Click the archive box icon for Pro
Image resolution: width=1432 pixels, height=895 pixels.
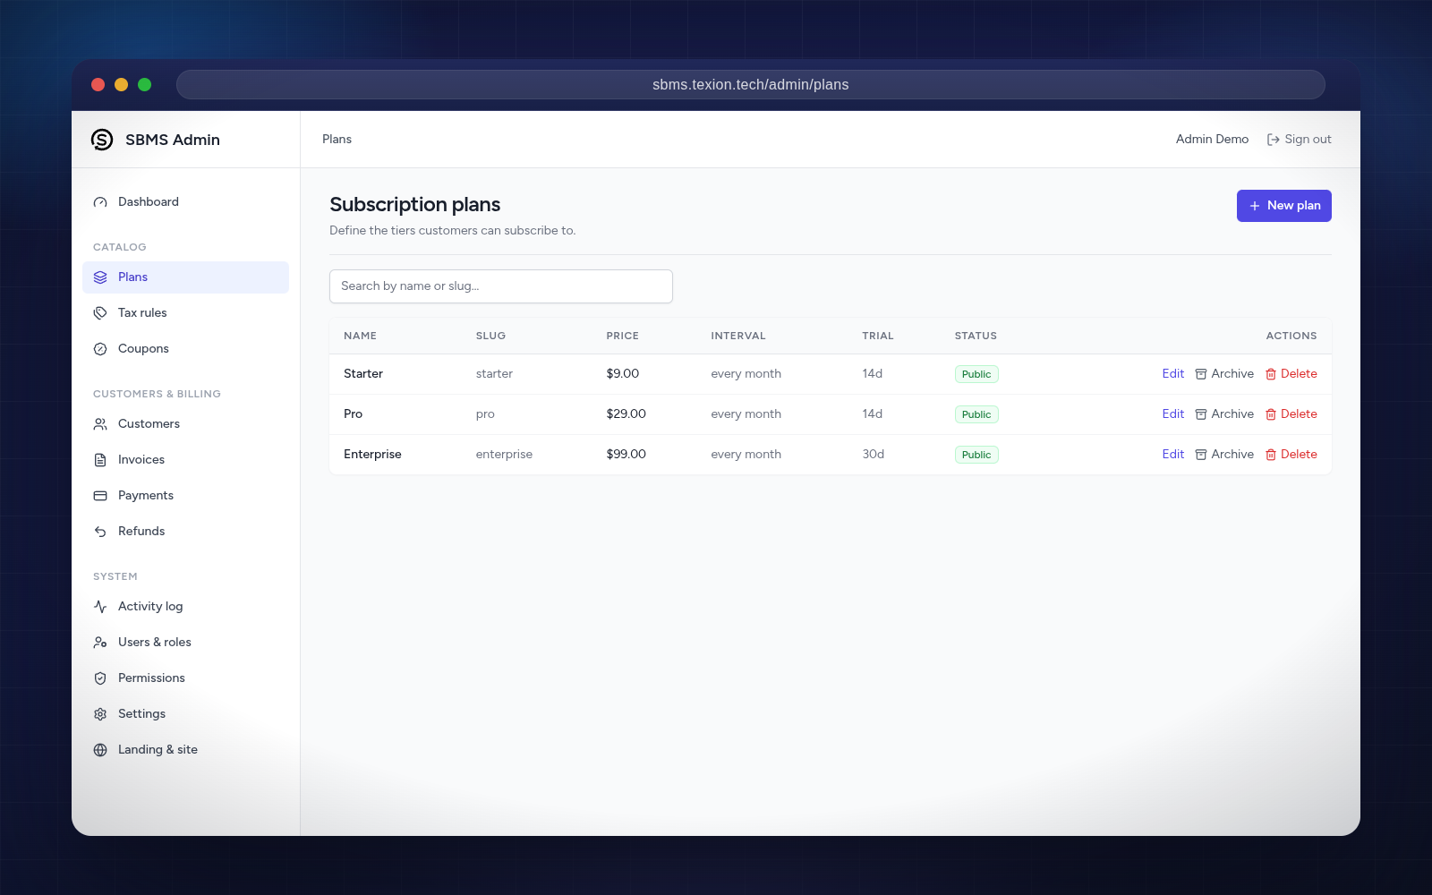coord(1201,414)
